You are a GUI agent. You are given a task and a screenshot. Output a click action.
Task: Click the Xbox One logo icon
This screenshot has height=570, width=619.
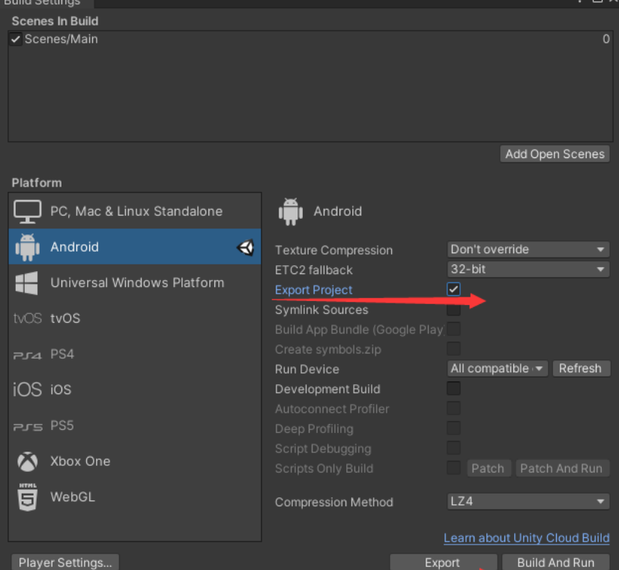click(x=27, y=461)
